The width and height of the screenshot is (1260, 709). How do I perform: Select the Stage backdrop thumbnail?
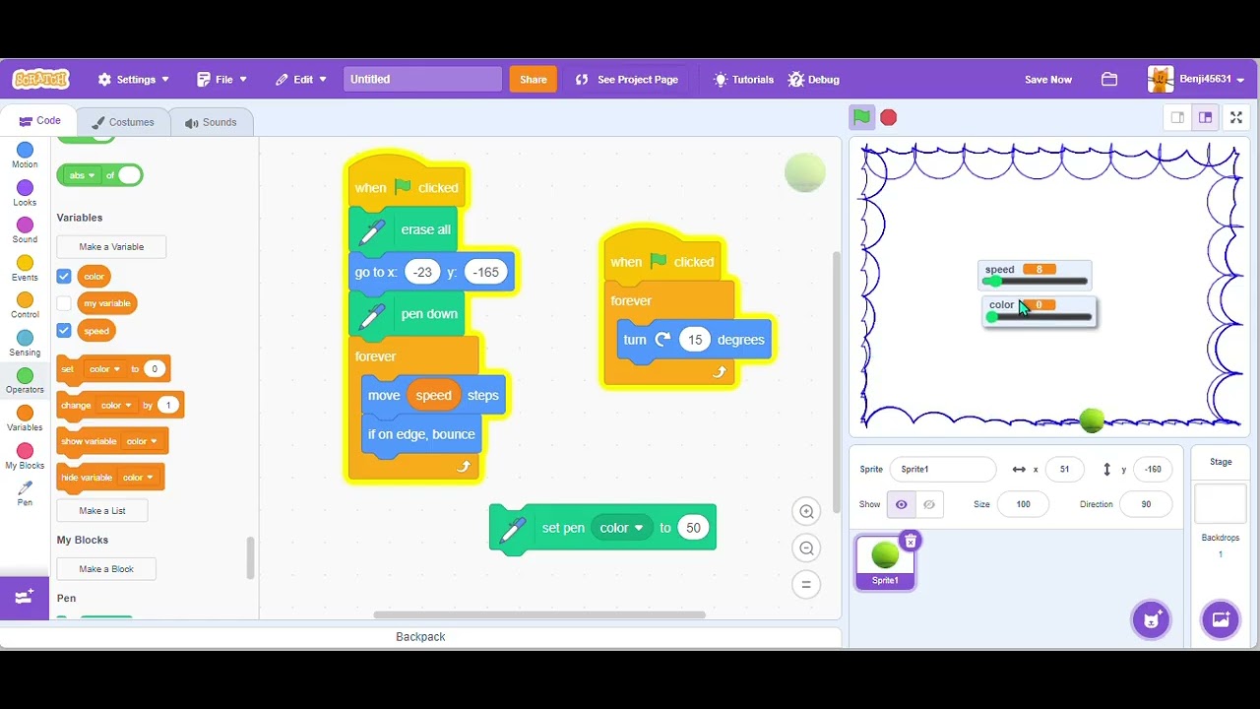point(1221,504)
